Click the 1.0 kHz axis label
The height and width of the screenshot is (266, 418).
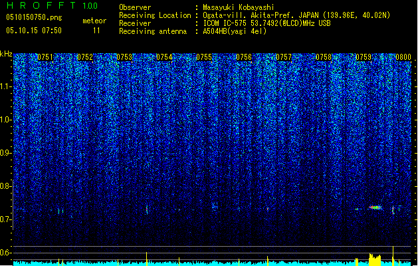point(6,120)
